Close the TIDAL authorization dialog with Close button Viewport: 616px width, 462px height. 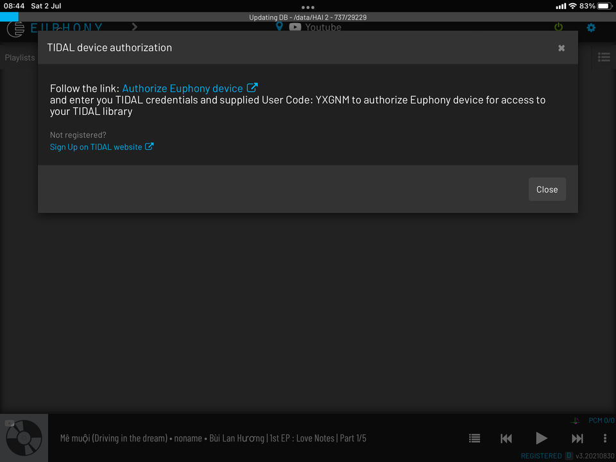547,189
